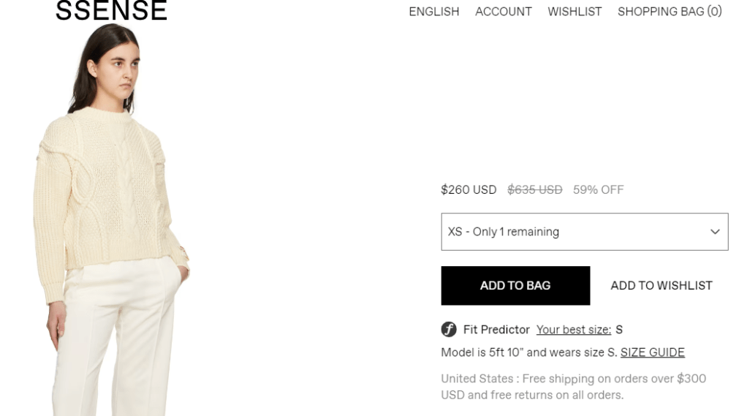
Task: Click the model height description text
Action: (x=528, y=352)
